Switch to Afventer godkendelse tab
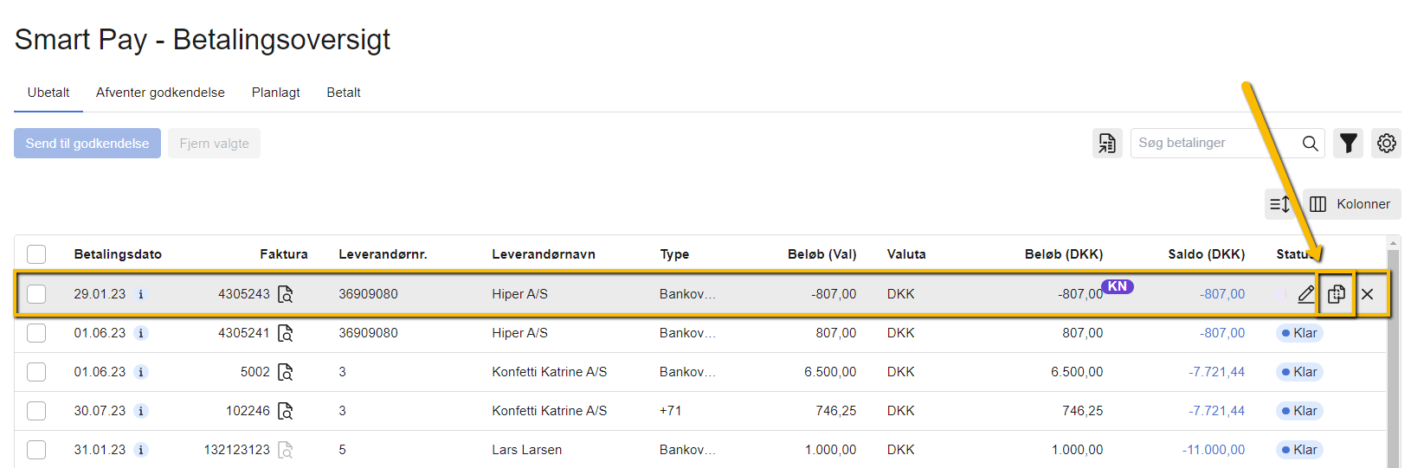This screenshot has width=1411, height=468. click(x=160, y=93)
